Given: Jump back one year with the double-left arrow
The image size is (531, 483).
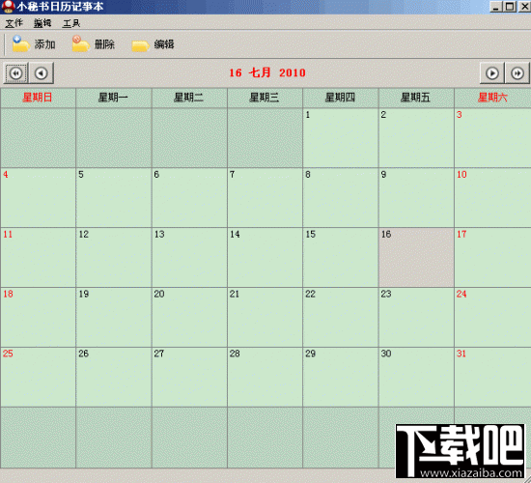Looking at the screenshot, I should tap(15, 72).
